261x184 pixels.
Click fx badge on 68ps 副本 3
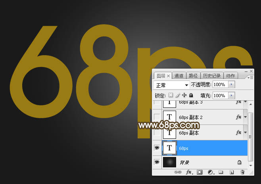click(x=238, y=102)
